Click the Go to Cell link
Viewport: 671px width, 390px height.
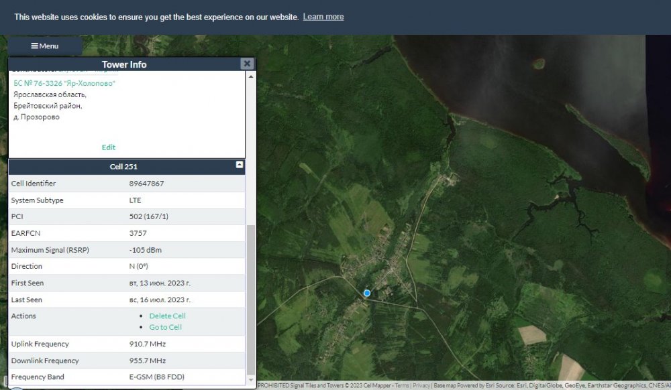[165, 327]
